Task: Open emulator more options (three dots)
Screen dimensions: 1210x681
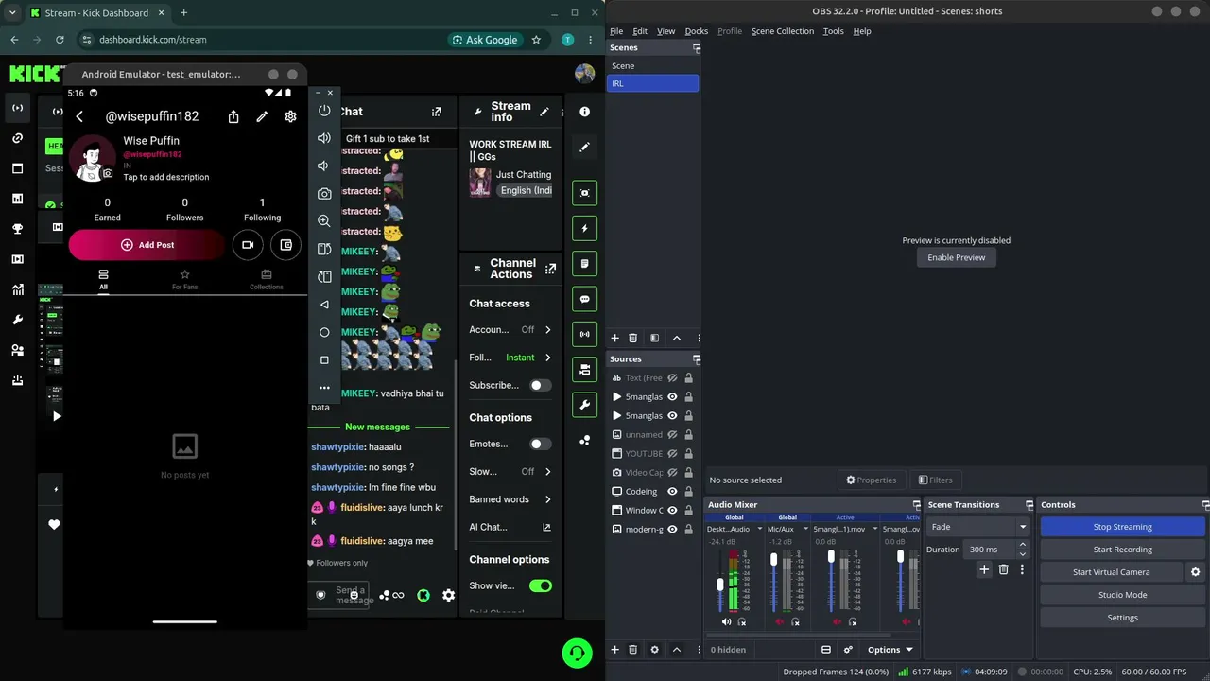Action: pyautogui.click(x=324, y=387)
